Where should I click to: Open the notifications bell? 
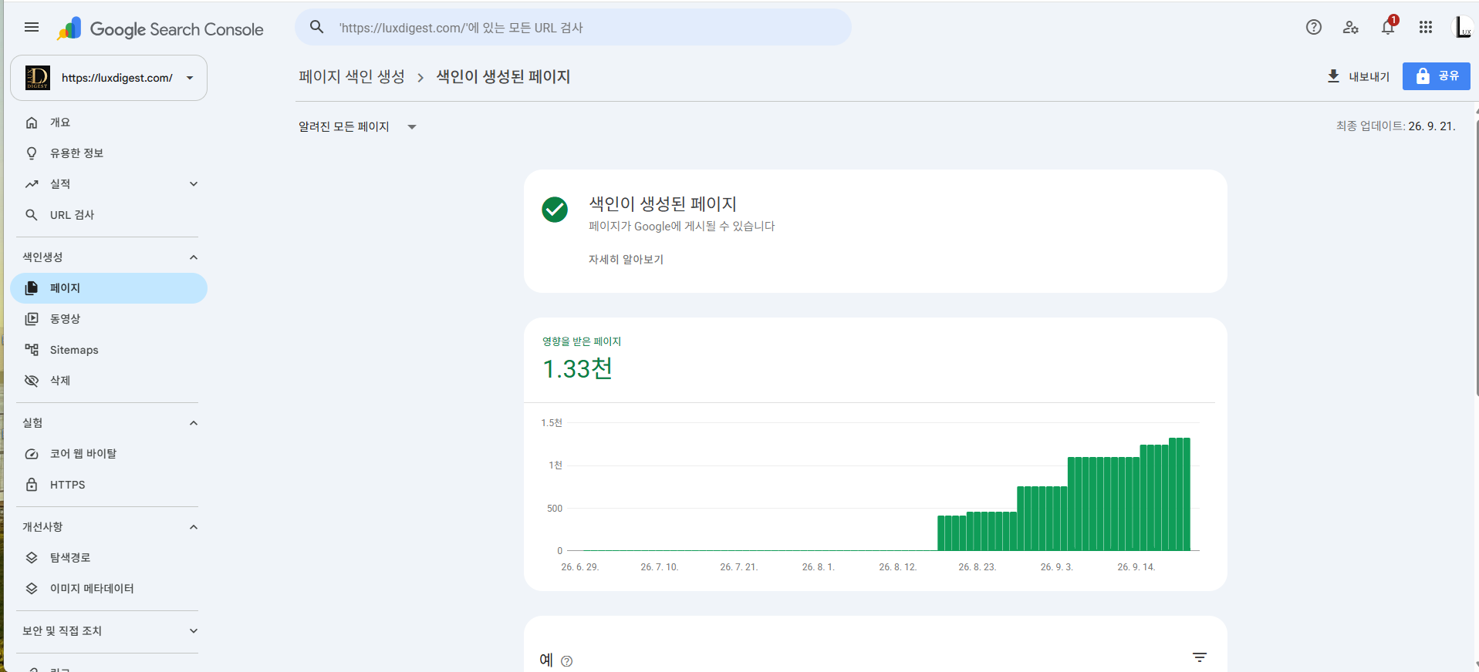point(1388,27)
